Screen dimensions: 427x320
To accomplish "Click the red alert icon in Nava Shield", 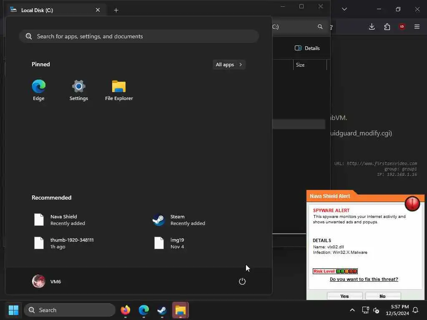I will 412,203.
